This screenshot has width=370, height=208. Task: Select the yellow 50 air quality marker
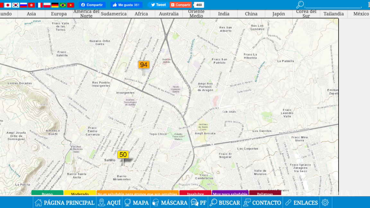123,155
